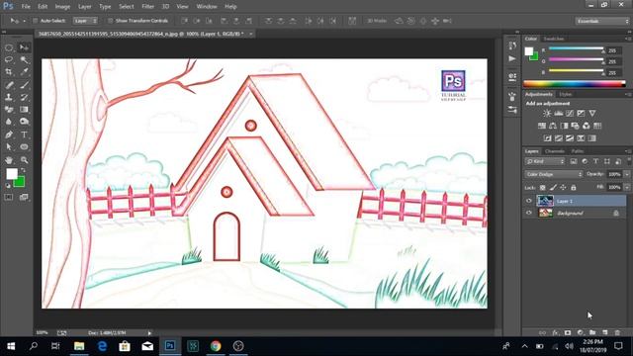This screenshot has height=356, width=633.
Task: Open the Filter menu
Action: click(147, 7)
